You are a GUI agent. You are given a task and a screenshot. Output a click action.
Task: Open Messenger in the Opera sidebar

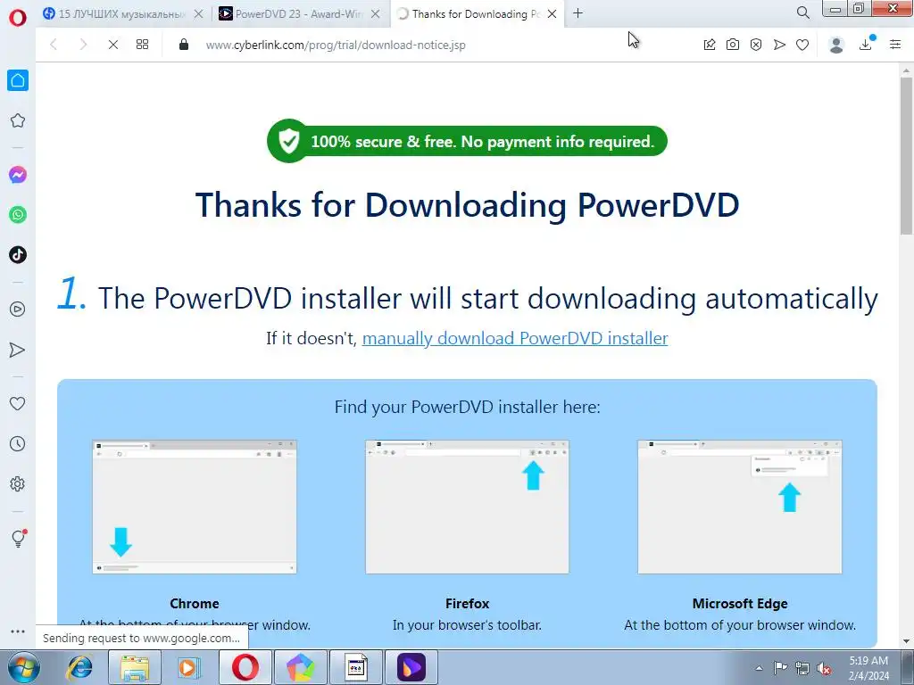click(18, 175)
